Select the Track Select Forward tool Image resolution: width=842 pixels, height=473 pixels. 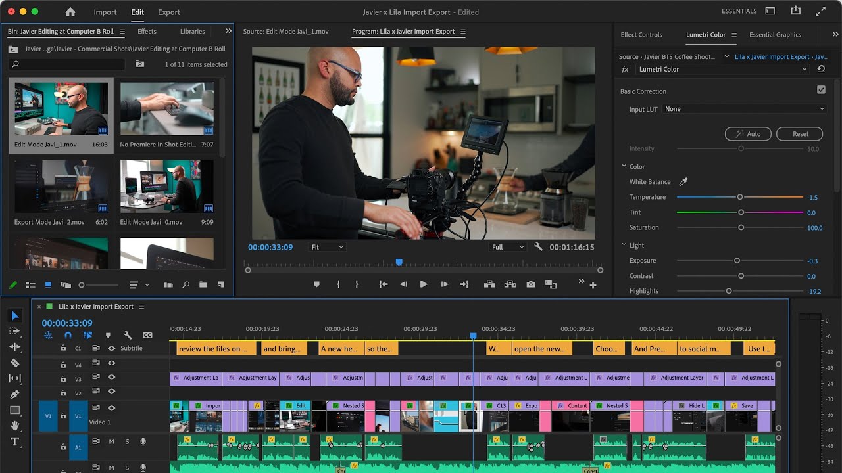tap(15, 331)
